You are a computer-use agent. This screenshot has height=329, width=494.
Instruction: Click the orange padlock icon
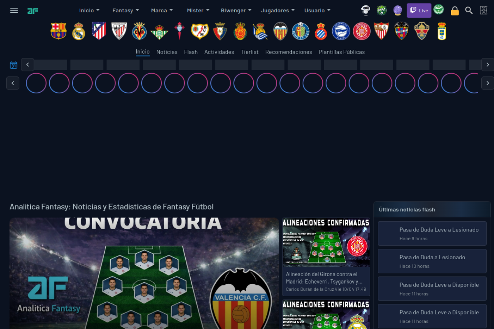pyautogui.click(x=455, y=11)
